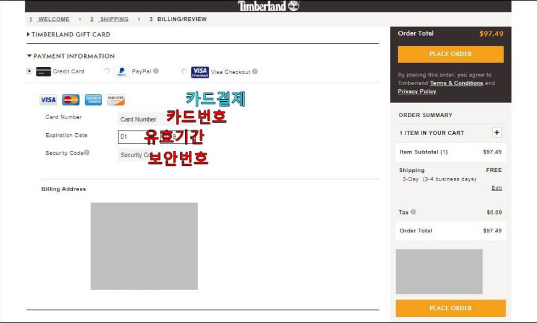Click the MasterCard logo
The width and height of the screenshot is (537, 323).
click(70, 100)
